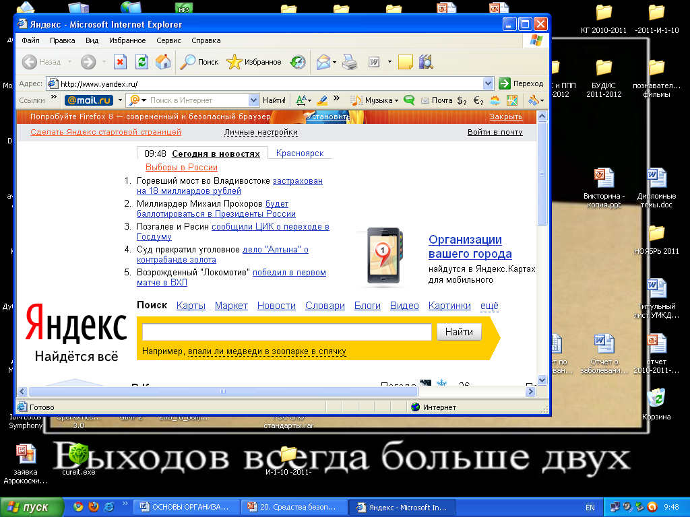This screenshot has height=517, width=690.
Task: Launch Firefox from quick launch
Action: 93,507
